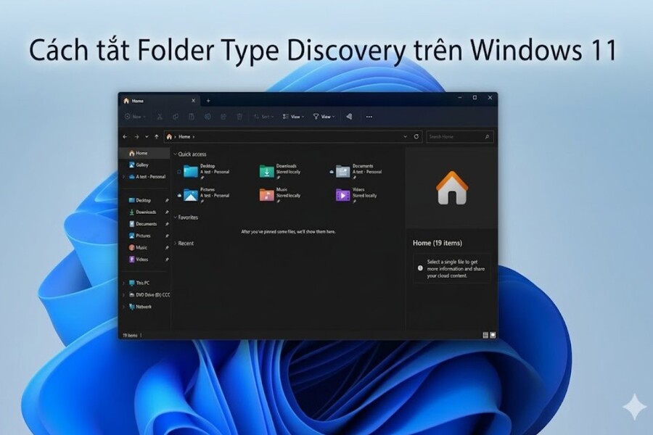Click the Delete trash icon in toolbar
Image resolution: width=653 pixels, height=435 pixels.
pos(239,117)
